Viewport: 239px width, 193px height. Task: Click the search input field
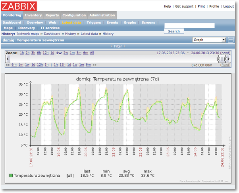(189, 25)
